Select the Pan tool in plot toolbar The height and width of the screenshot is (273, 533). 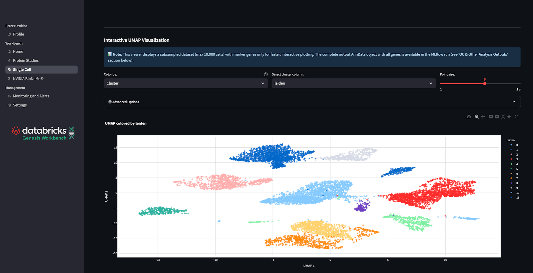pos(483,117)
